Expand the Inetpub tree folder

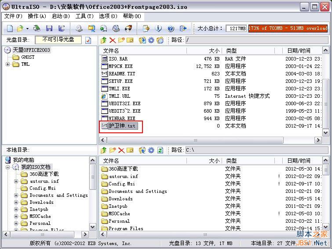(16, 210)
